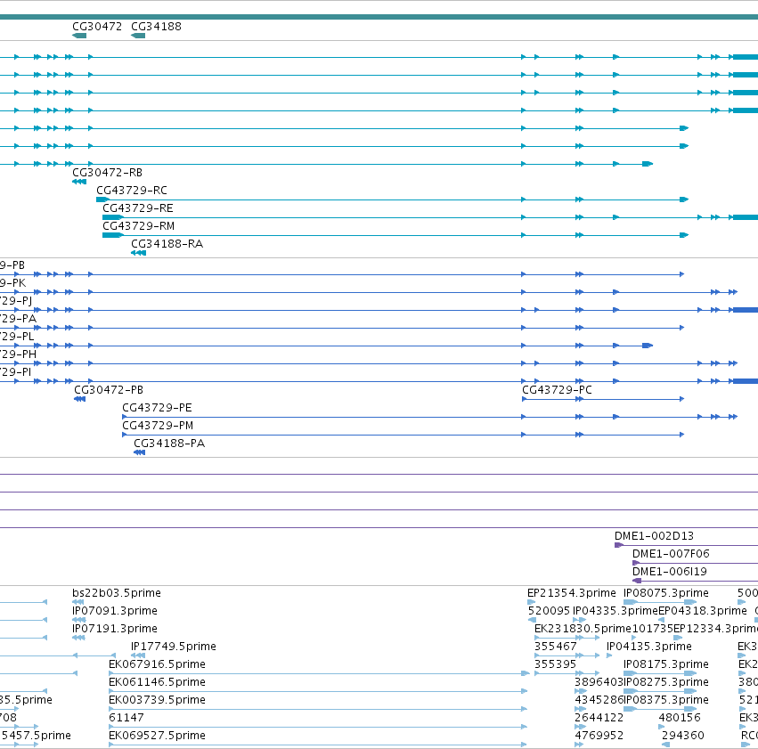The image size is (758, 749).
Task: Click the CG30472 gene label
Action: [x=97, y=27]
